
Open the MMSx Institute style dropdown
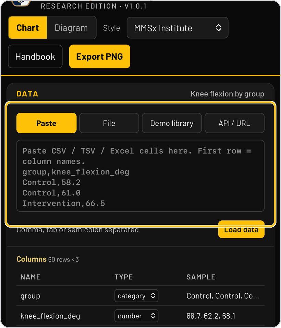point(177,28)
